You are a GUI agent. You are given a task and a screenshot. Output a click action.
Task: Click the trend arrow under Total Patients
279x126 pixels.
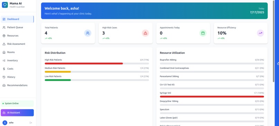(x=46, y=38)
